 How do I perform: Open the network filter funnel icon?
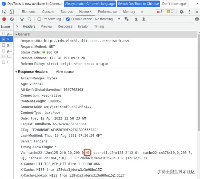[x=22, y=19]
